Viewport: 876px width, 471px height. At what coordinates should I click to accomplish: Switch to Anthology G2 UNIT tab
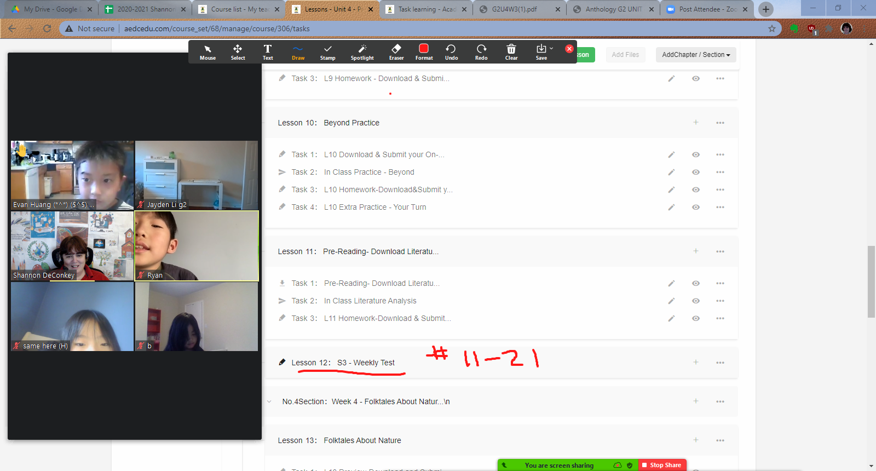click(x=614, y=9)
